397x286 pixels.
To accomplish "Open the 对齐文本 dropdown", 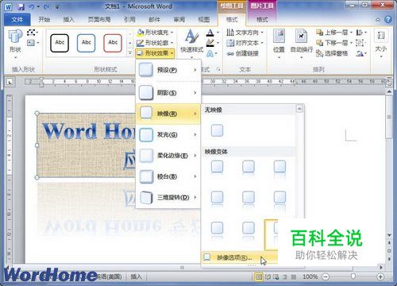I will click(x=245, y=43).
